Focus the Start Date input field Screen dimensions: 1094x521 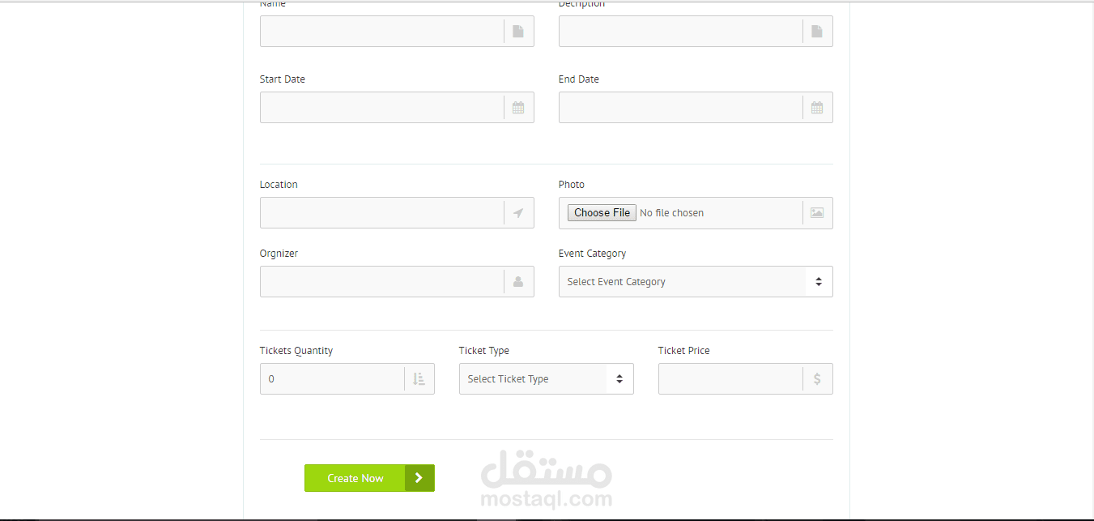(397, 108)
